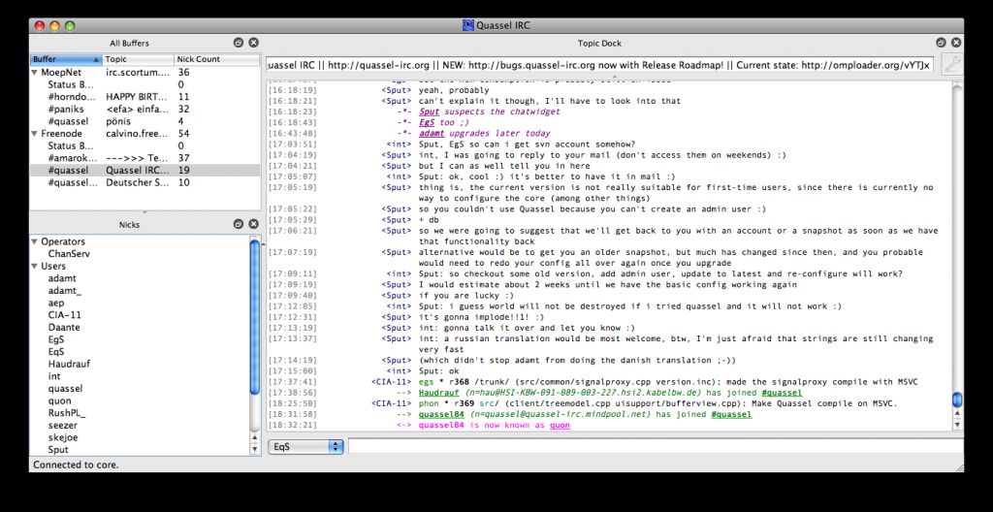993x512 pixels.
Task: Open the #horndo... channel buffer
Action: click(x=145, y=97)
